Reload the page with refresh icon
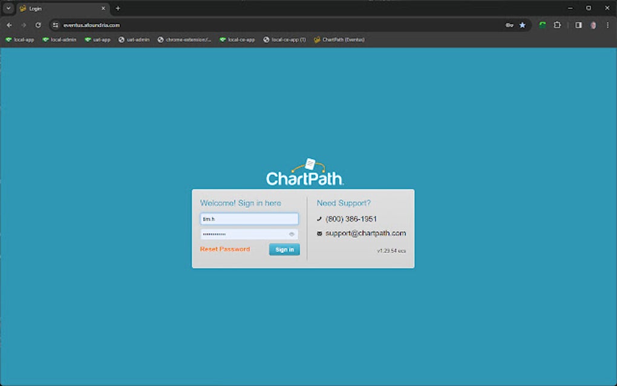Viewport: 617px width, 386px height. point(38,25)
